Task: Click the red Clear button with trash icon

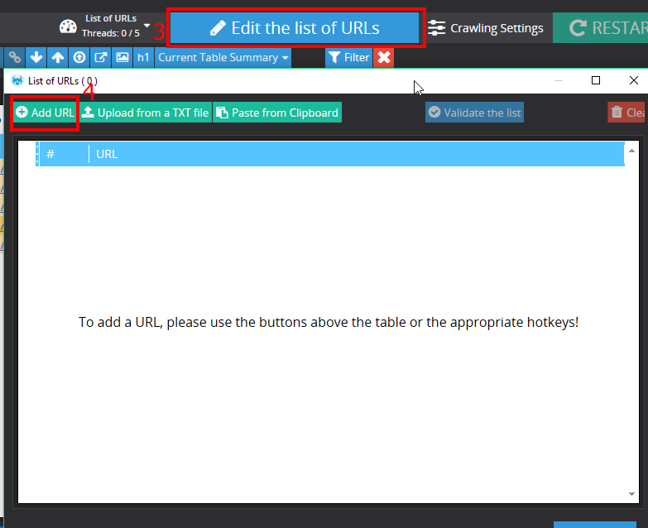Action: tap(627, 113)
